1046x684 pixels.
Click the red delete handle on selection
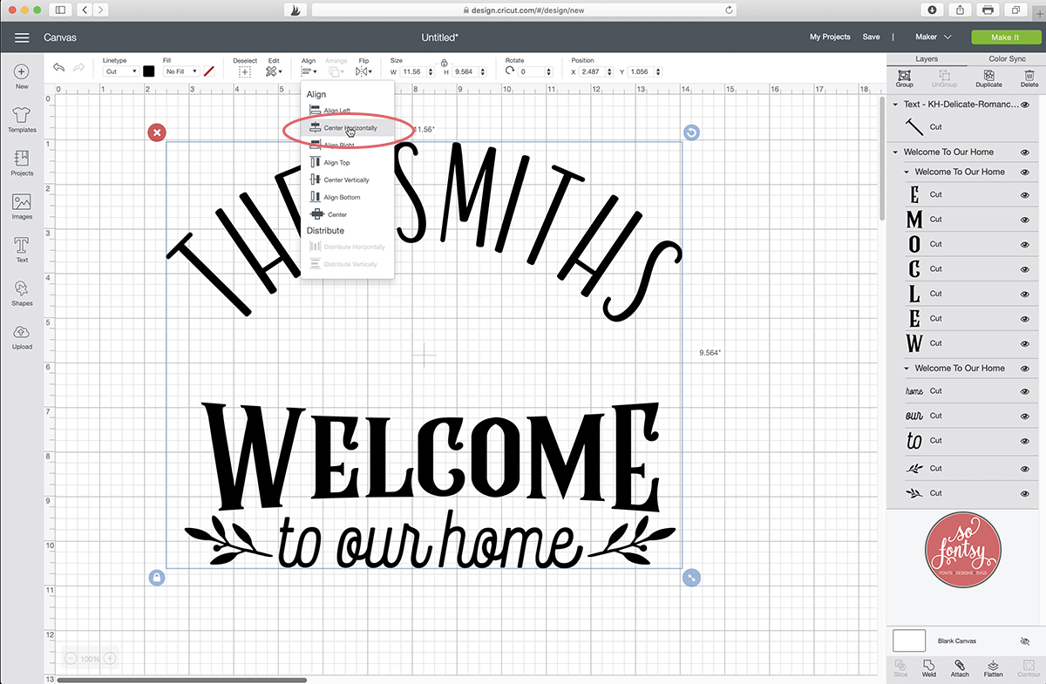point(156,132)
